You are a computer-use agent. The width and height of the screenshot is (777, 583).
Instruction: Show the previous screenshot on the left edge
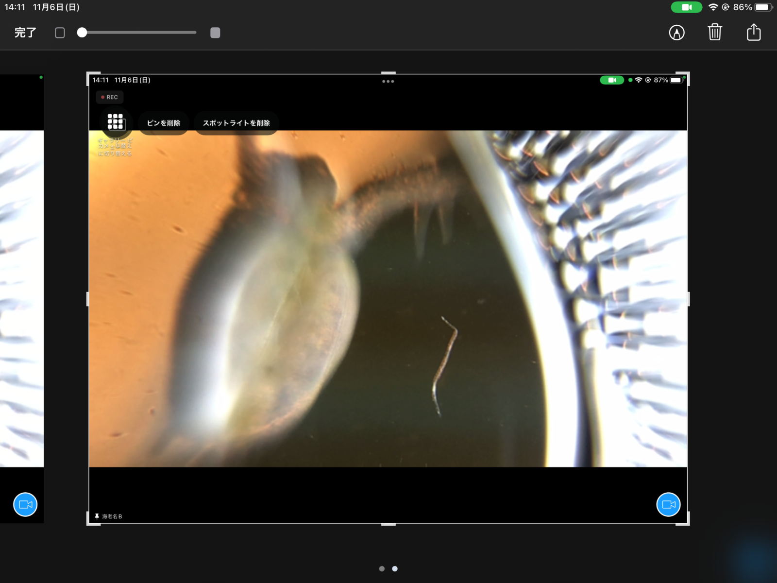coord(22,299)
